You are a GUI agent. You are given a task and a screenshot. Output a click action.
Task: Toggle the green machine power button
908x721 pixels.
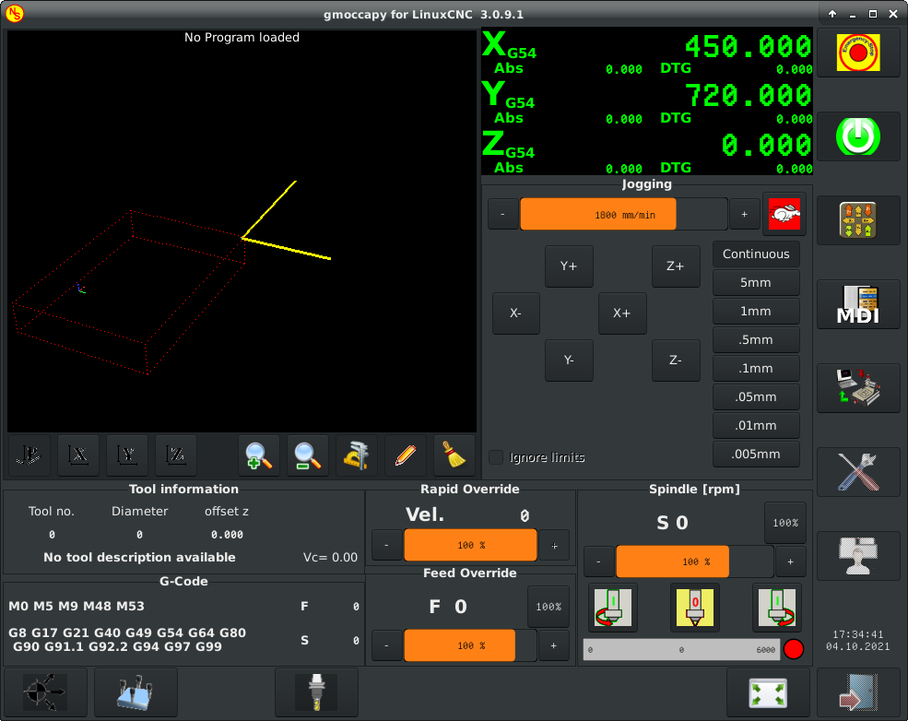[858, 136]
